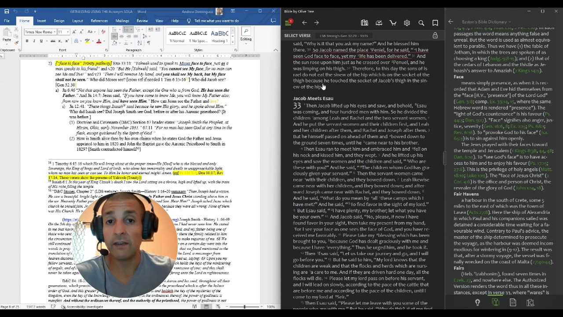Open Olive Tree hamburger menu with notification

click(x=289, y=22)
